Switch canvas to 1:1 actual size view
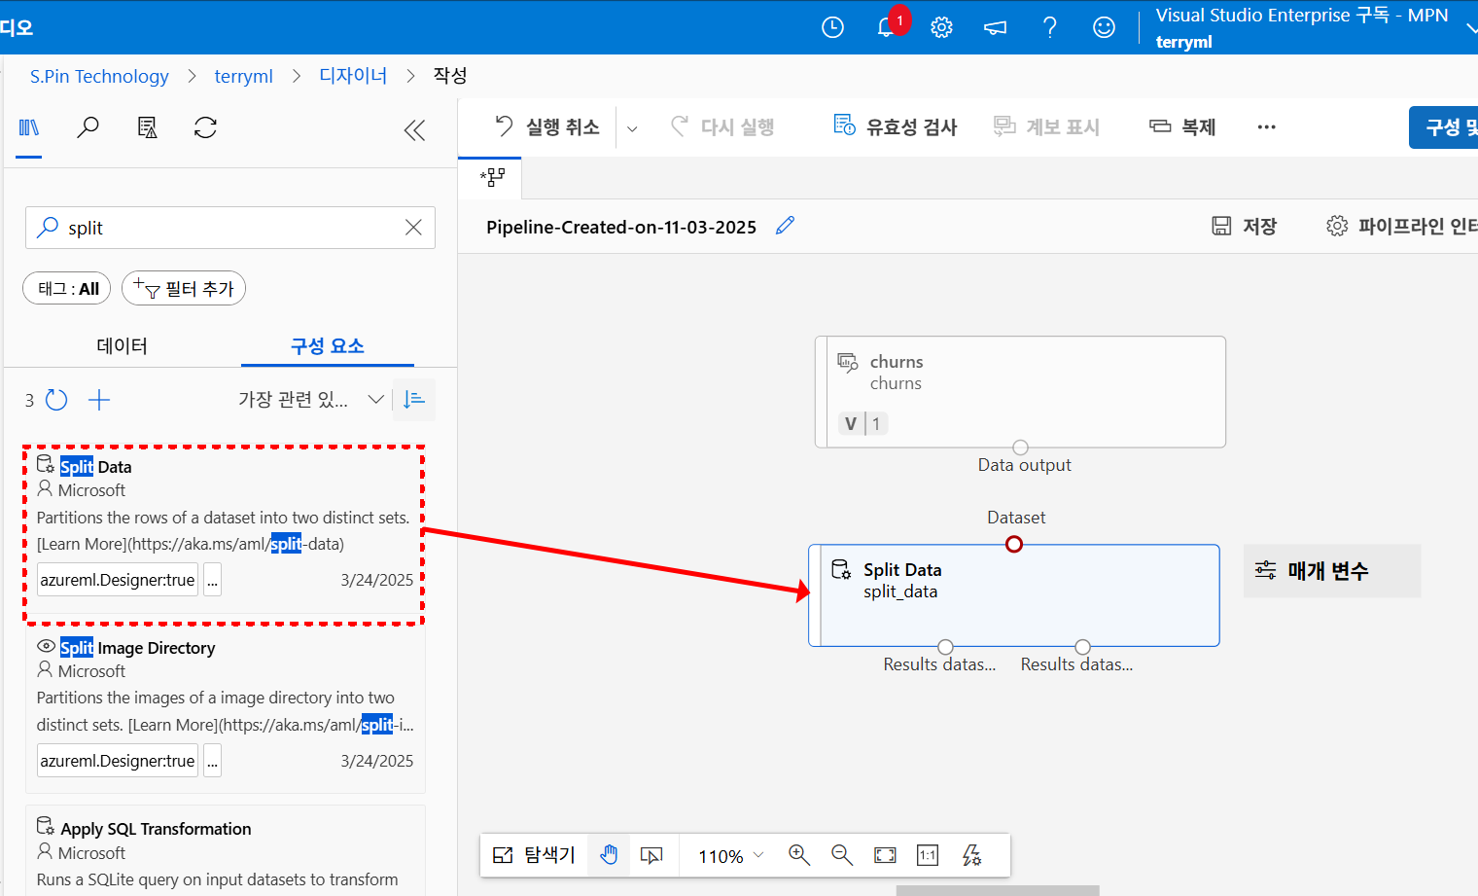This screenshot has width=1478, height=896. point(927,855)
